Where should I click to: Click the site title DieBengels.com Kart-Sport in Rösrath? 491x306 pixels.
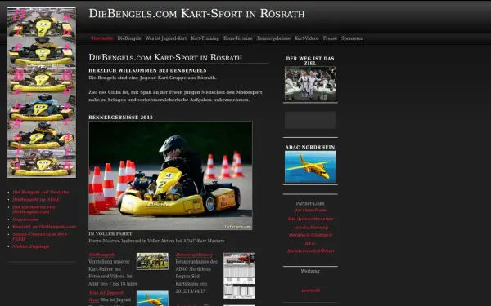point(196,14)
